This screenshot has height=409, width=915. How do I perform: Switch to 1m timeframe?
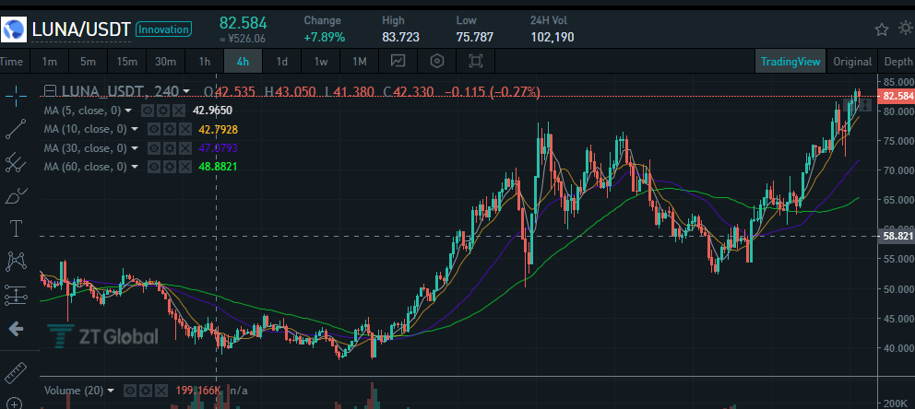coord(50,61)
